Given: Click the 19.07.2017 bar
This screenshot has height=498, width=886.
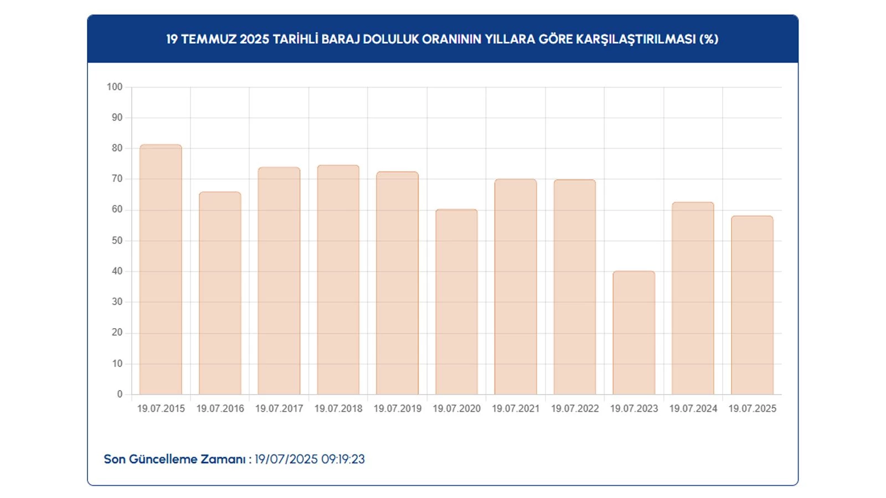Looking at the screenshot, I should 279,281.
